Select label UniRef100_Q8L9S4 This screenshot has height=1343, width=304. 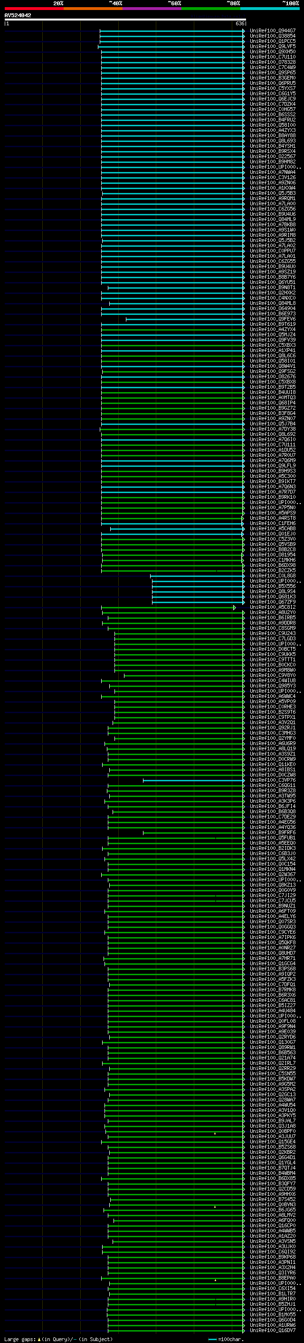pos(273,592)
